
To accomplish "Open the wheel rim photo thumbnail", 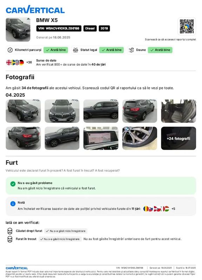I will point(140,138).
